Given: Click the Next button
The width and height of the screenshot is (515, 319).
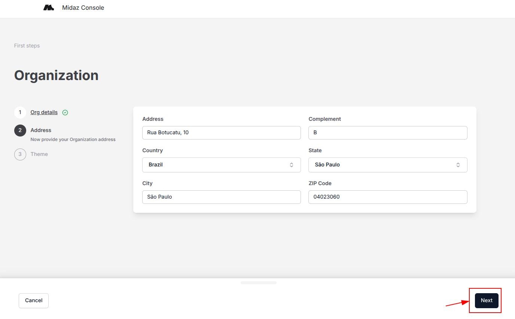Looking at the screenshot, I should point(487,301).
